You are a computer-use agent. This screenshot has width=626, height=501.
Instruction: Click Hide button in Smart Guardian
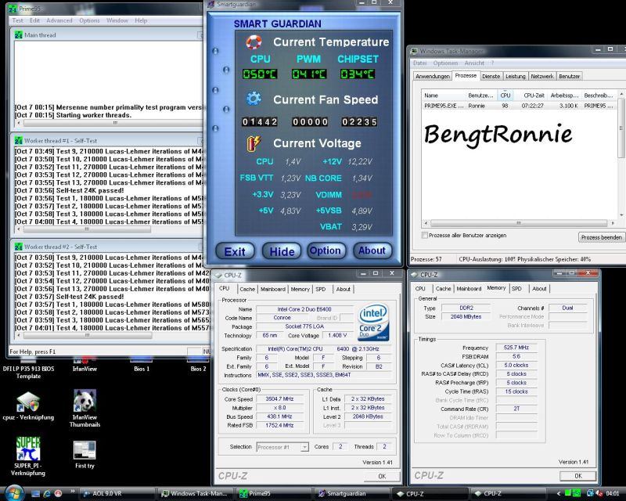tap(282, 251)
